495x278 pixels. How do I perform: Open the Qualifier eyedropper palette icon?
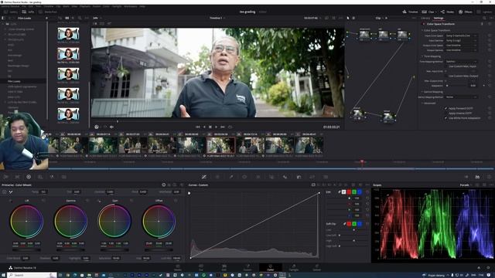[231, 177]
